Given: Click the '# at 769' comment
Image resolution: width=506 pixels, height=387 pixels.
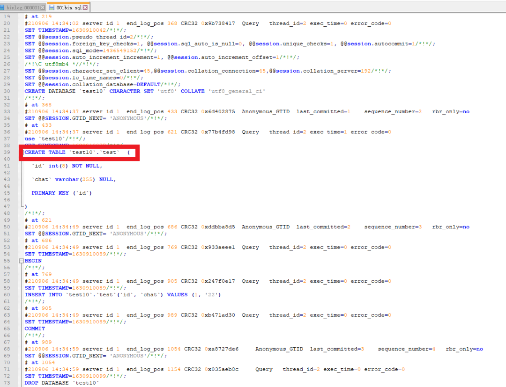Looking at the screenshot, I should coord(38,274).
